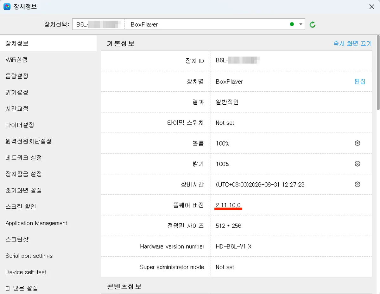Open the device time settings gear icon

358,184
